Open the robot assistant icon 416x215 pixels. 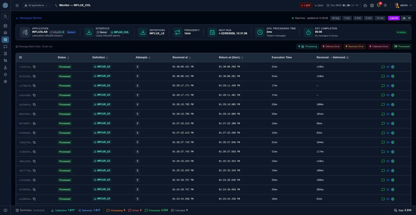(365, 5)
